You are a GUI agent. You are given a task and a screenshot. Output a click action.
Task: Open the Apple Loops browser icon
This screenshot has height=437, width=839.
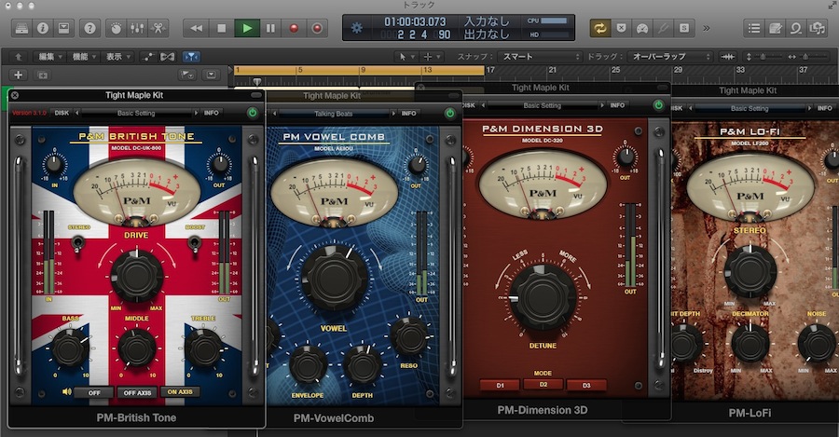(x=796, y=28)
